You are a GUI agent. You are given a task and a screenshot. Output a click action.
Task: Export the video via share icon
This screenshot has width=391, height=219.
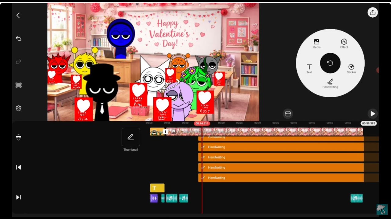click(x=372, y=12)
